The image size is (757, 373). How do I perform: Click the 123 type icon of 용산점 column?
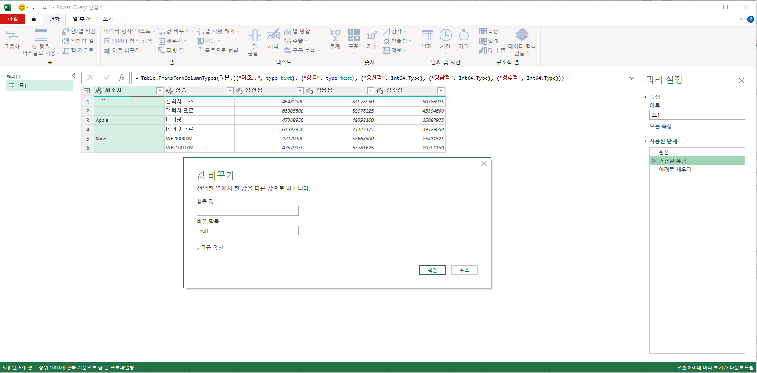point(239,91)
